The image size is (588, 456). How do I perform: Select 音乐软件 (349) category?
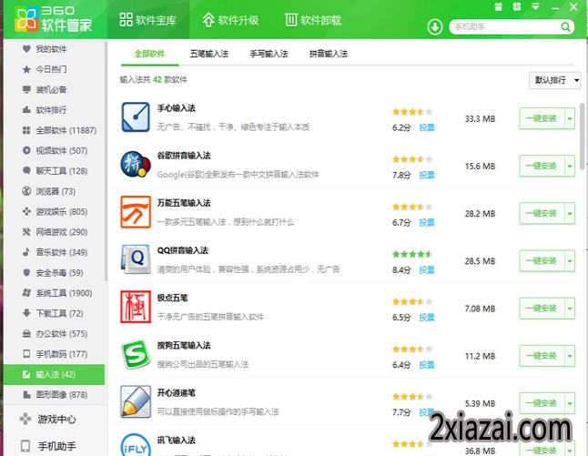pos(55,252)
